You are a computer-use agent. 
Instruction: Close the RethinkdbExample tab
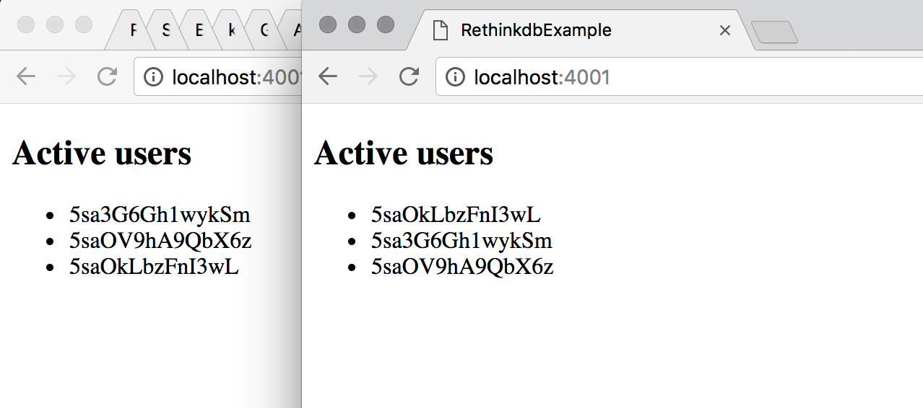coord(726,30)
